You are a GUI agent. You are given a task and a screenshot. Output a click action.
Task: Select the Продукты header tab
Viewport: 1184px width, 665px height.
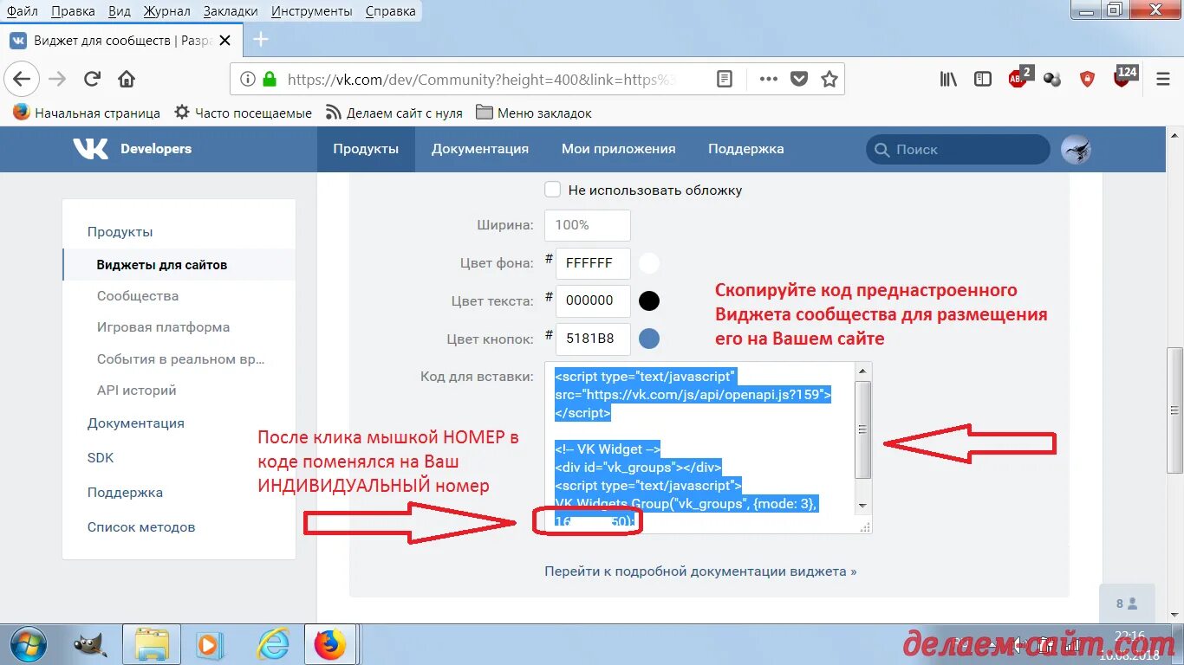coord(366,149)
